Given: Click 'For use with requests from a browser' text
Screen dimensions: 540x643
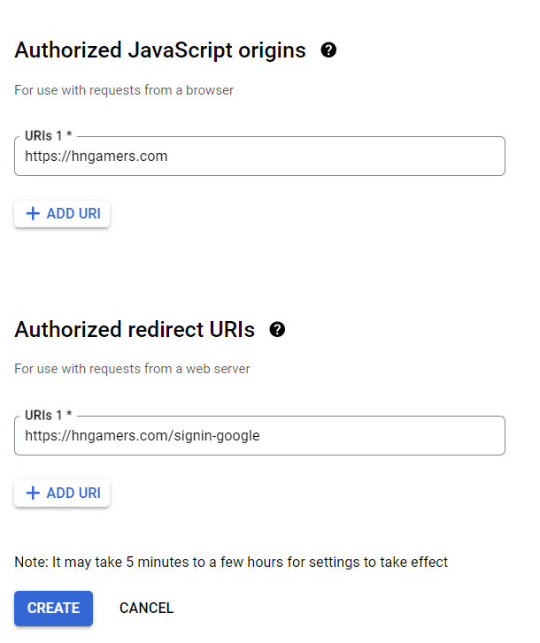Looking at the screenshot, I should click(123, 89).
